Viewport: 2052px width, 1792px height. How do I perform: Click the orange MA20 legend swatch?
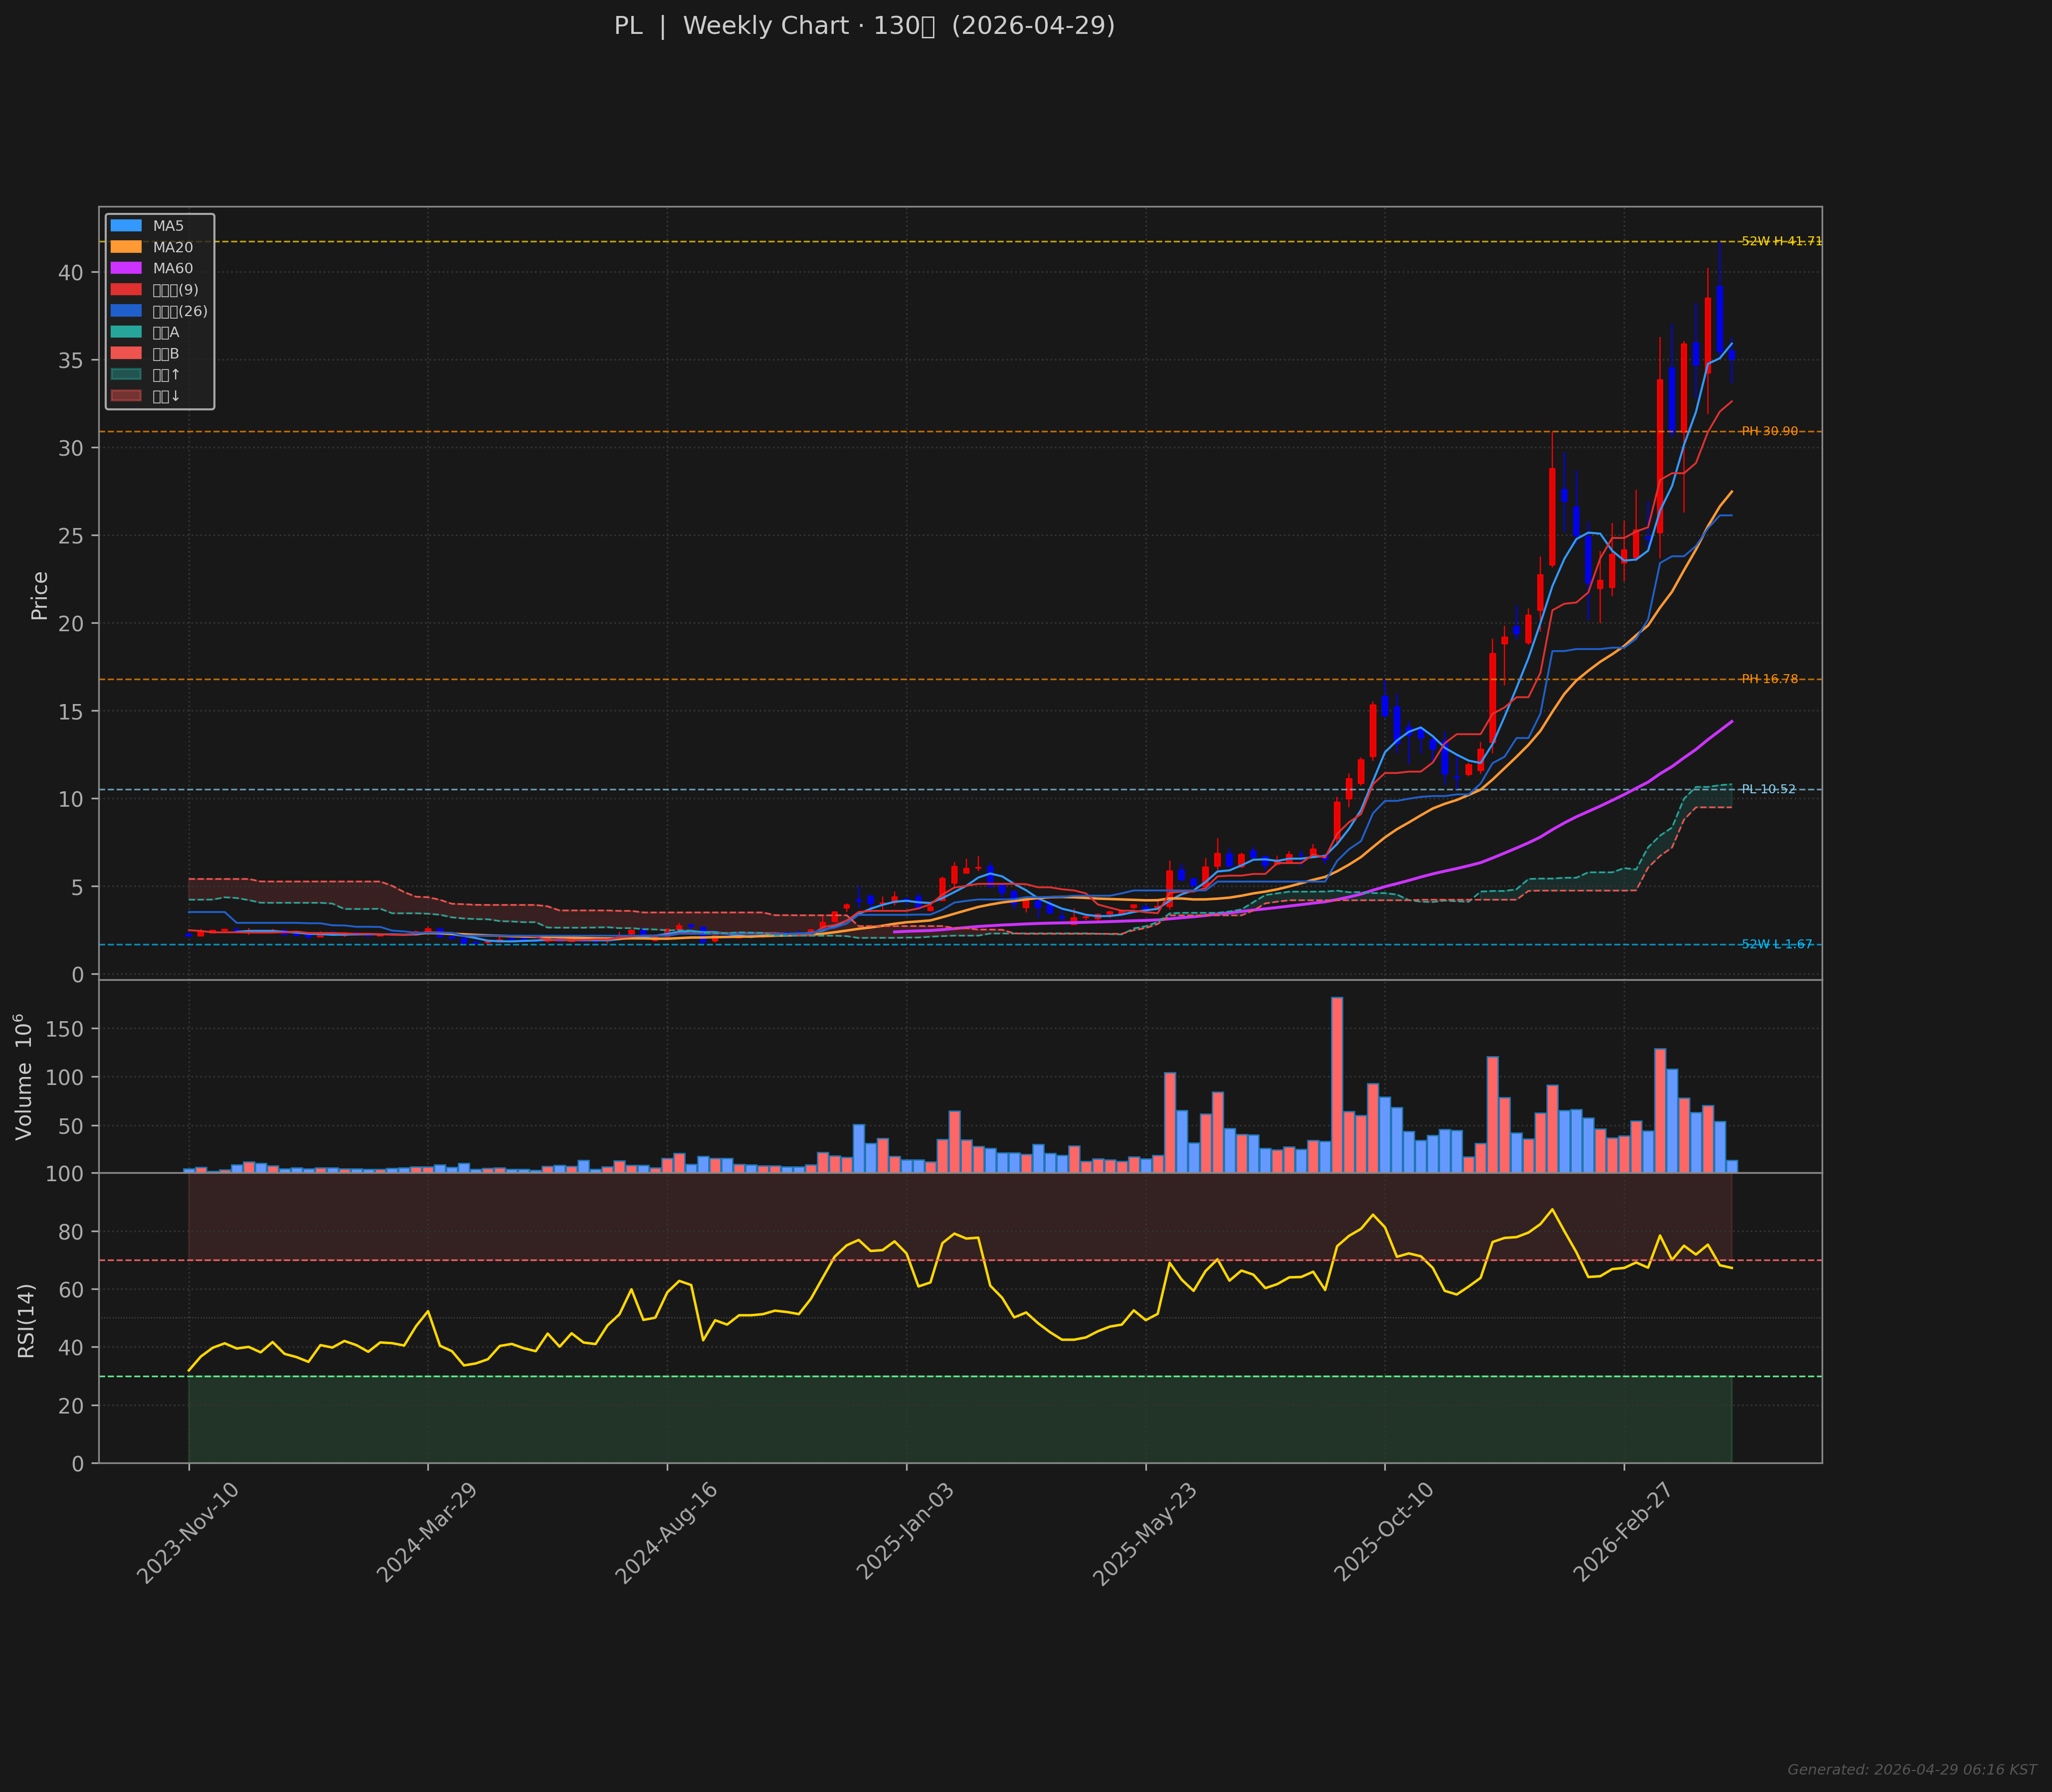[x=126, y=247]
